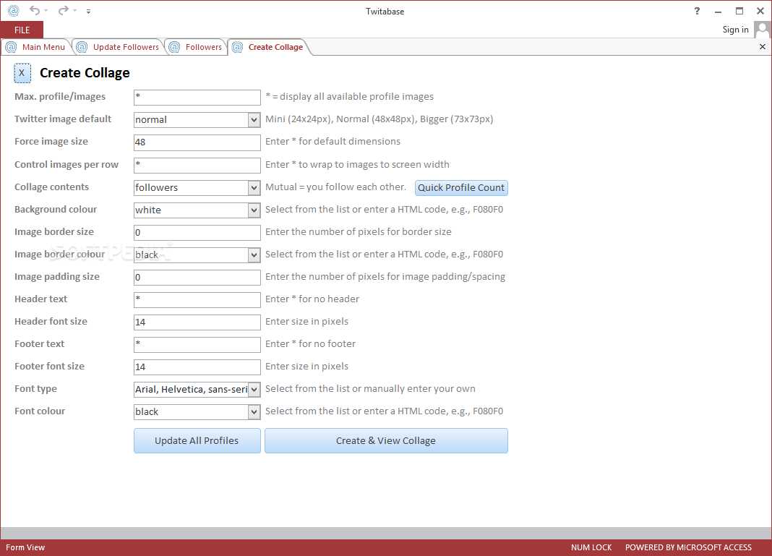
Task: Click the Create & View Collage button
Action: (386, 441)
